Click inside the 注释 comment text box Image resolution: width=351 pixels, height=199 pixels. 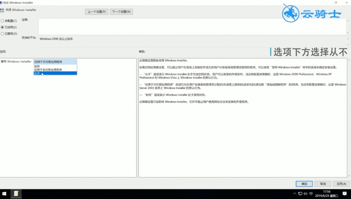[x=192, y=26]
